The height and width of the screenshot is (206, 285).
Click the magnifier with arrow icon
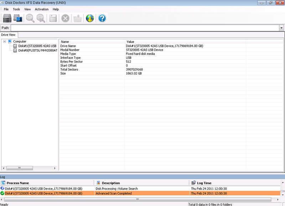[41, 18]
